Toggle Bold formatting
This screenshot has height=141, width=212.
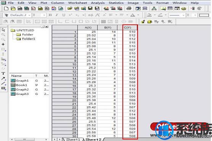coord(50,15)
